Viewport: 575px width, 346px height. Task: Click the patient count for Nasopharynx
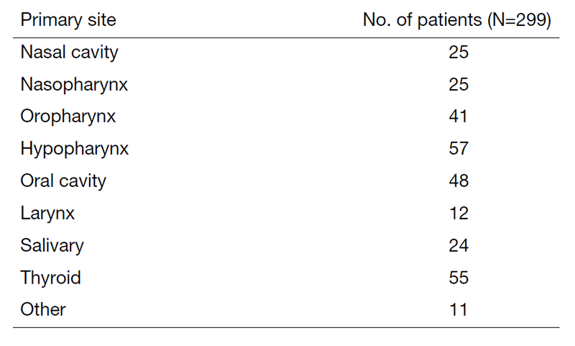(458, 84)
